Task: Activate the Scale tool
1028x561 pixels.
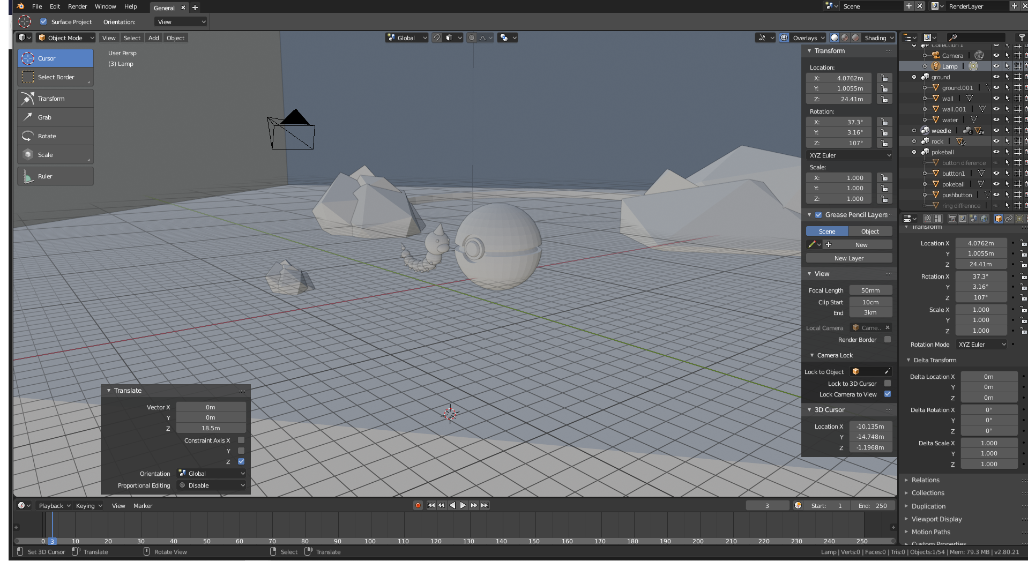Action: coord(55,155)
